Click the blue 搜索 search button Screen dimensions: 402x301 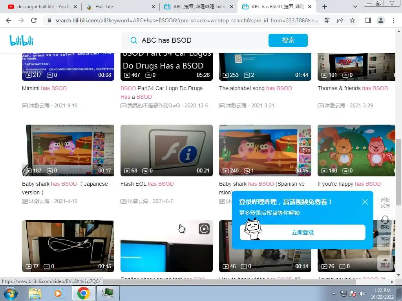[x=288, y=40]
